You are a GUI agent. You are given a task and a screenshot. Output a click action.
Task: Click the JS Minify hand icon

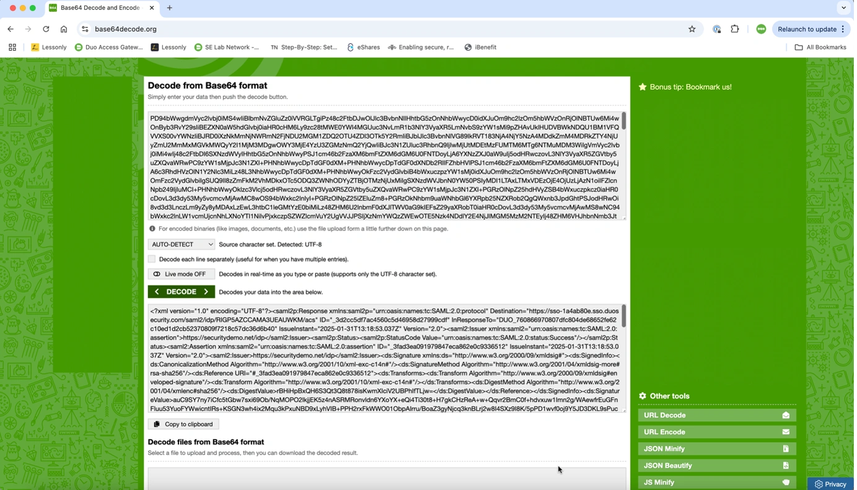(x=786, y=482)
